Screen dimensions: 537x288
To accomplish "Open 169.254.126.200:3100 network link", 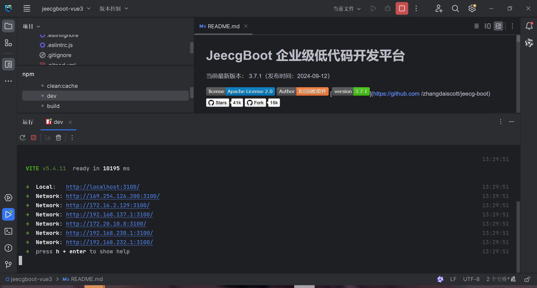I will [x=113, y=196].
